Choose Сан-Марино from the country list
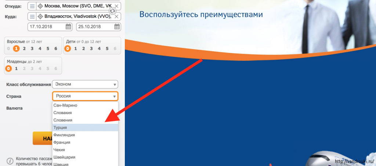The width and height of the screenshot is (376, 166). click(85, 105)
